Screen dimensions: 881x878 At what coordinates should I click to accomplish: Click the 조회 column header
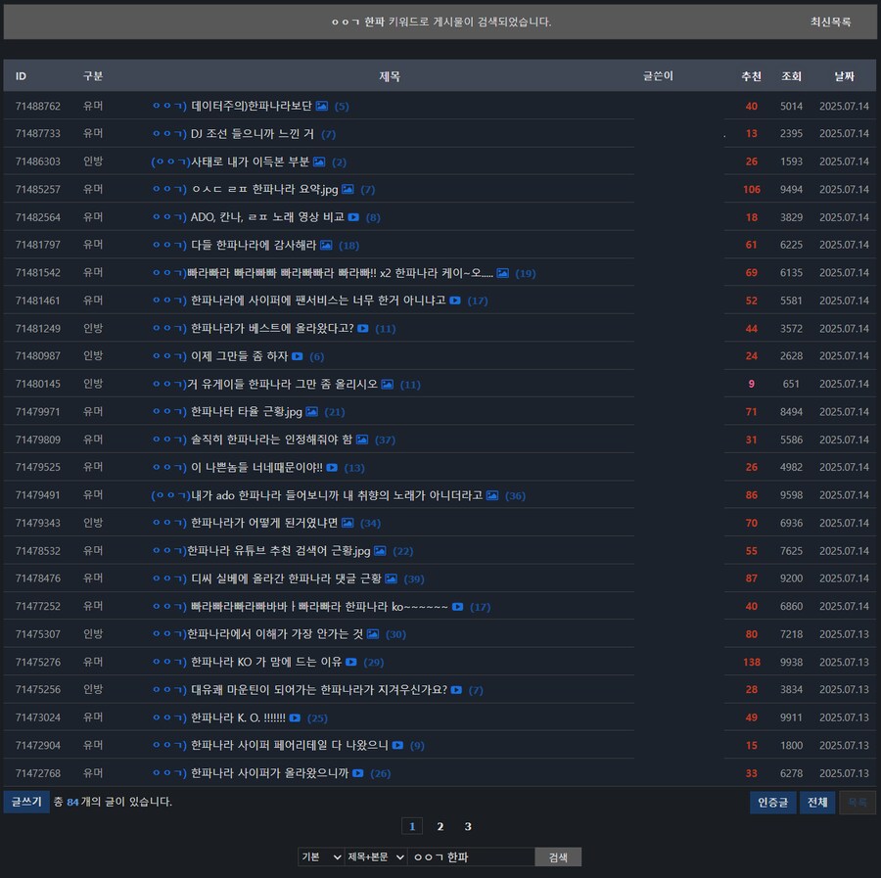[791, 76]
